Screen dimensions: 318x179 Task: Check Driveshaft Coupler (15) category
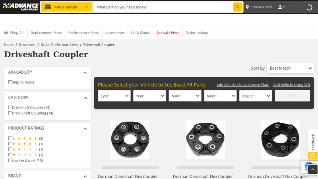pos(10,107)
